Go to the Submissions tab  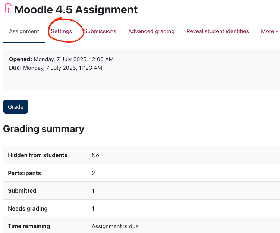[x=100, y=31]
